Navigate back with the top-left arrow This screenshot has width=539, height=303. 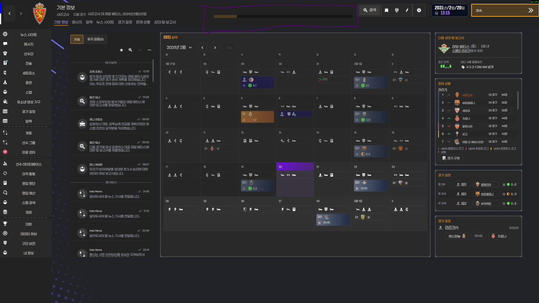tap(10, 13)
